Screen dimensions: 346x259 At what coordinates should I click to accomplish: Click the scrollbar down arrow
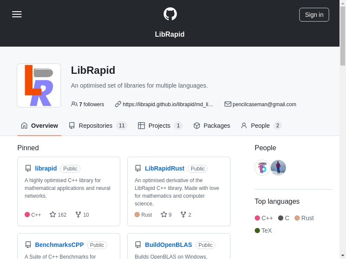coord(343,256)
